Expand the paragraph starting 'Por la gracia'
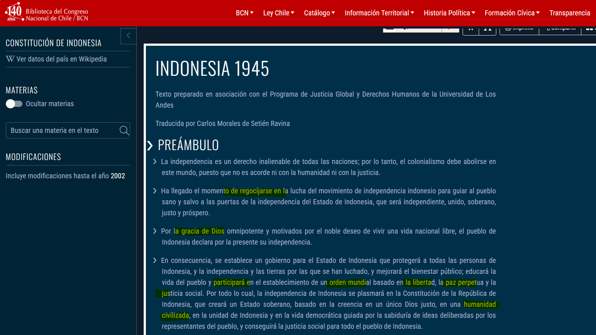This screenshot has width=596, height=335. coord(155,231)
